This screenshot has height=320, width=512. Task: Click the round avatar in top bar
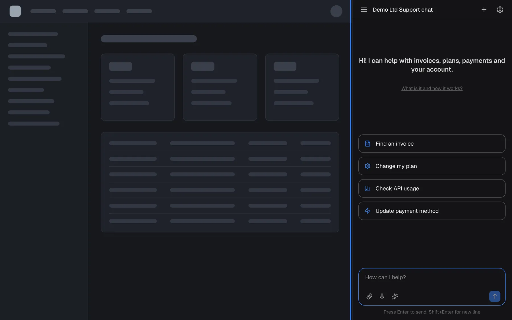click(x=336, y=11)
